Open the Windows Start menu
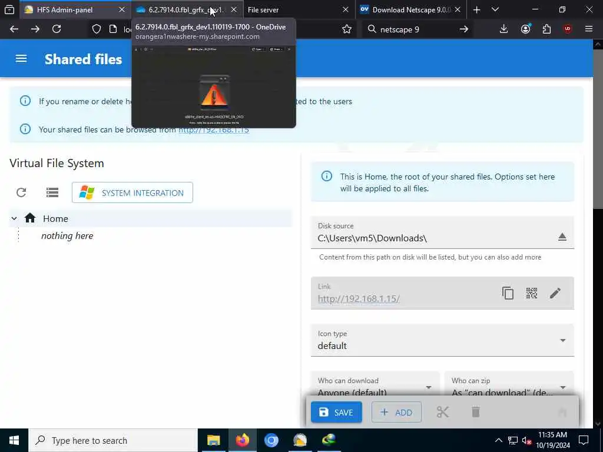 (14, 440)
